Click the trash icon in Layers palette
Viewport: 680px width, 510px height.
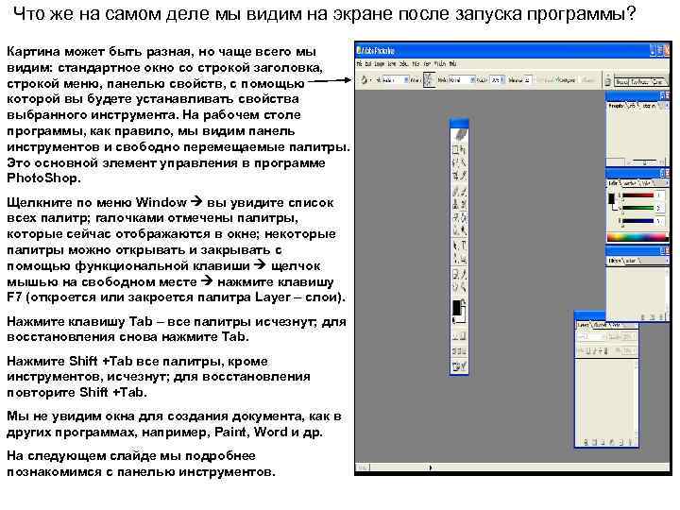pyautogui.click(x=630, y=442)
